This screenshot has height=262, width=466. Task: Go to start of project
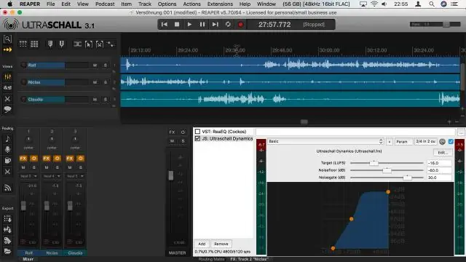164,24
